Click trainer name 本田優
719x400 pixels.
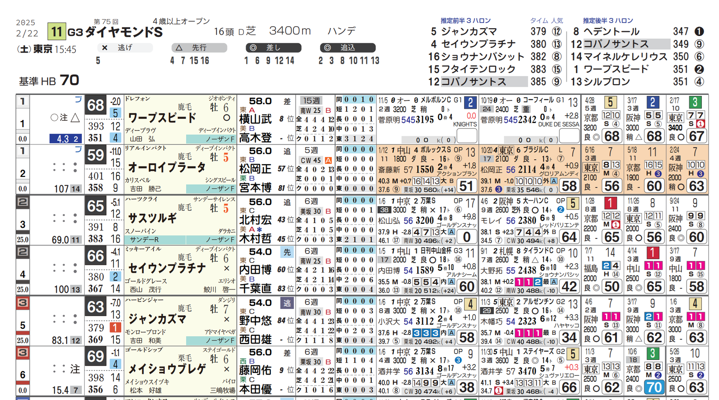pyautogui.click(x=255, y=389)
